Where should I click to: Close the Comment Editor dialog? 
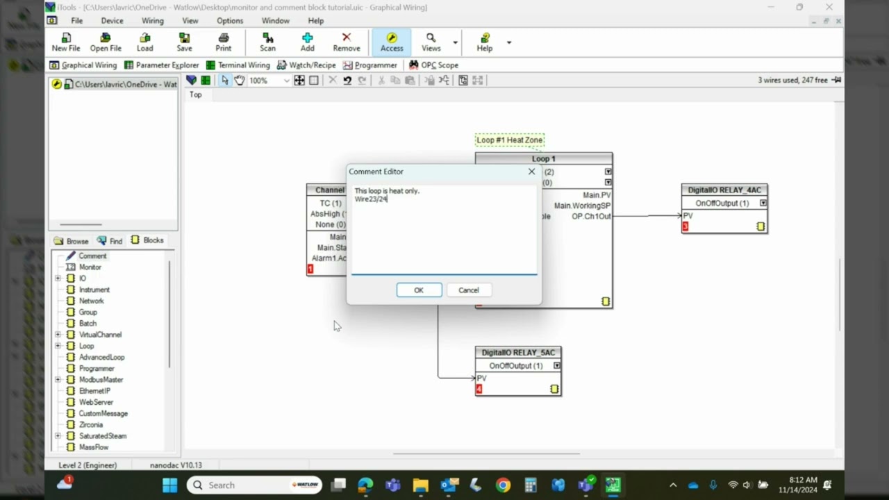click(532, 172)
